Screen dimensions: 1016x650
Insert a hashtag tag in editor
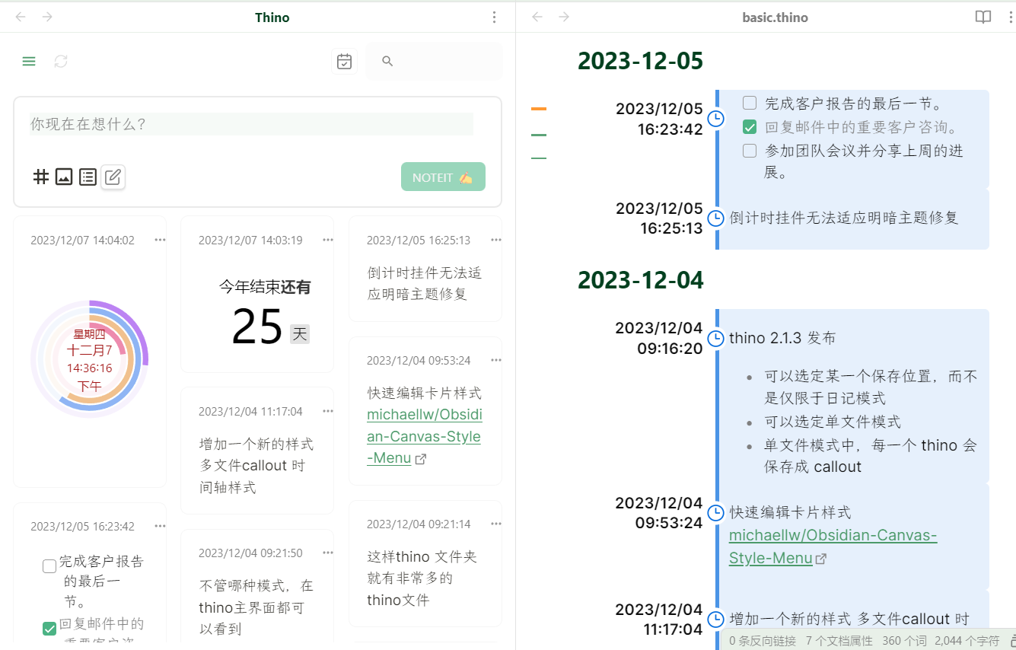[40, 177]
